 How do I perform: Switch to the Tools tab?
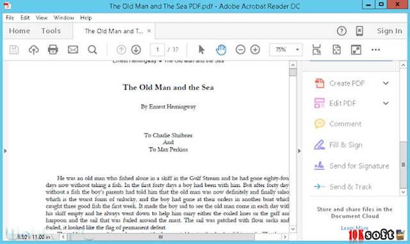pyautogui.click(x=51, y=31)
